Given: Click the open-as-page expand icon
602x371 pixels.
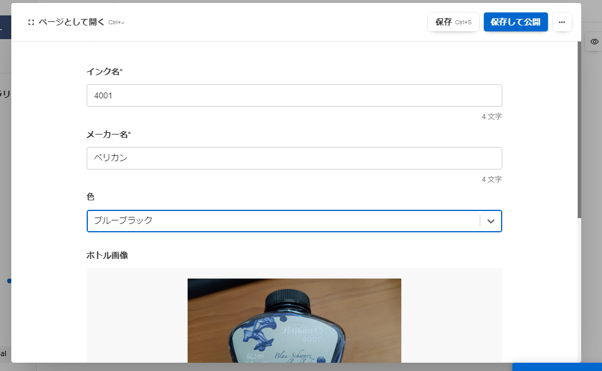Looking at the screenshot, I should (x=31, y=23).
